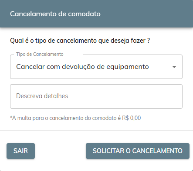Click SOLICITAR O CANCELAMENTO button
193x171 pixels.
[138, 151]
